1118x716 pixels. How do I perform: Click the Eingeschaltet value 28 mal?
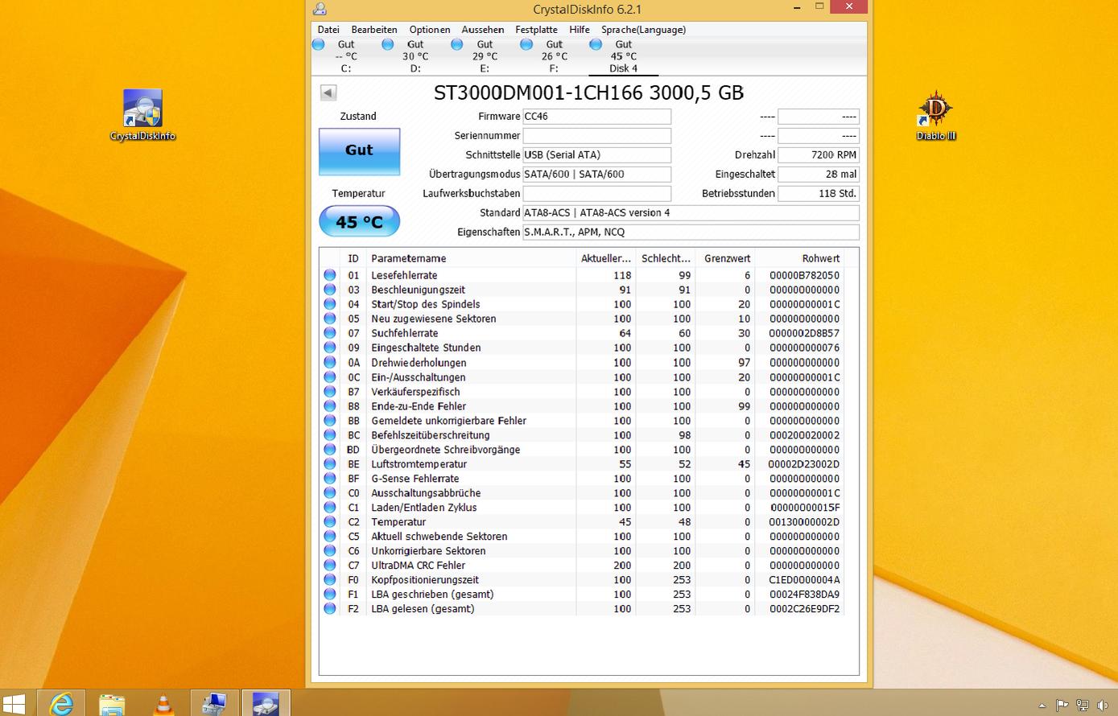click(819, 175)
